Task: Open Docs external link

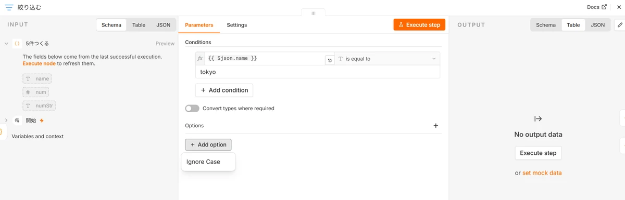Action: 597,7
